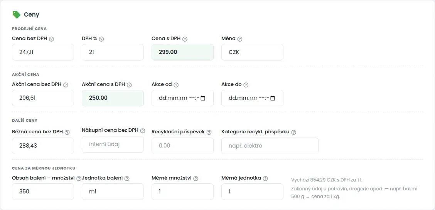435x210 pixels.
Task: Open calendar picker in Akce od field
Action: tap(203, 98)
